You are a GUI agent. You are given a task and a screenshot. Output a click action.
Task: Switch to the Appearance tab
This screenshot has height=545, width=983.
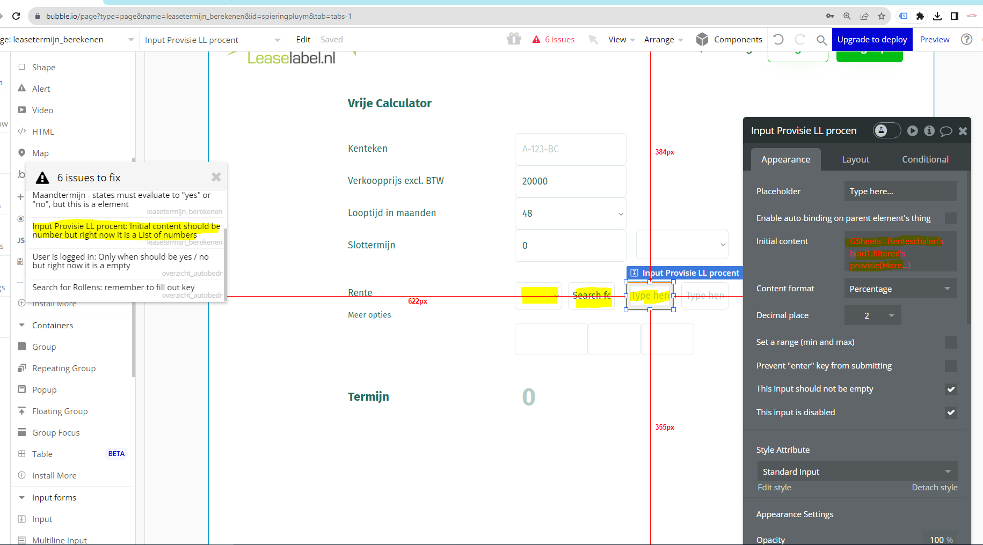[x=785, y=159]
